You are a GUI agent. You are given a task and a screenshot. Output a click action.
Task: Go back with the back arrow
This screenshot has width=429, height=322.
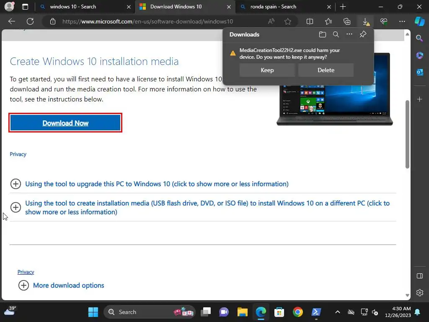tap(12, 21)
